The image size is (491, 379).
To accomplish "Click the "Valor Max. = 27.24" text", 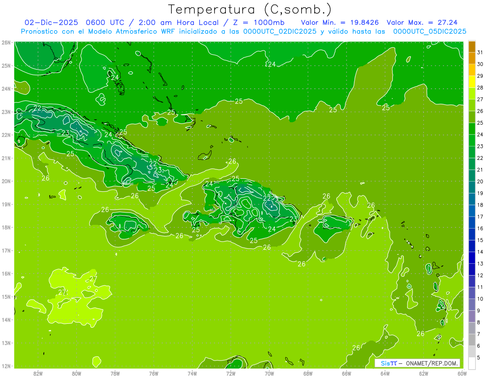I will pyautogui.click(x=422, y=22).
